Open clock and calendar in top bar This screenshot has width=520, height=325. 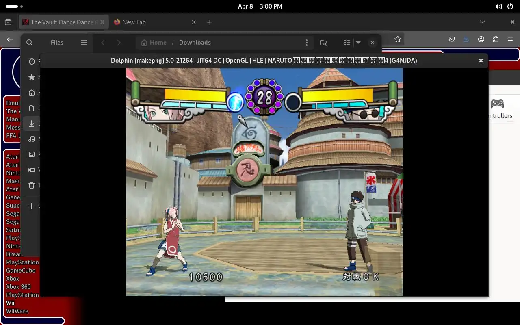pos(260,6)
